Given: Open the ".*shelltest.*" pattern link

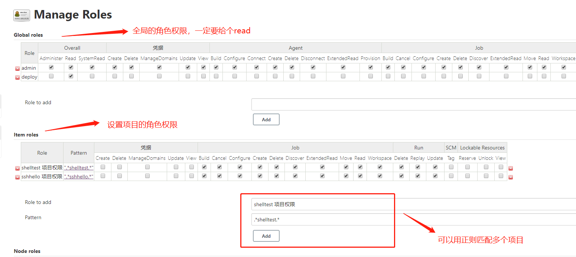Looking at the screenshot, I should click(x=79, y=168).
